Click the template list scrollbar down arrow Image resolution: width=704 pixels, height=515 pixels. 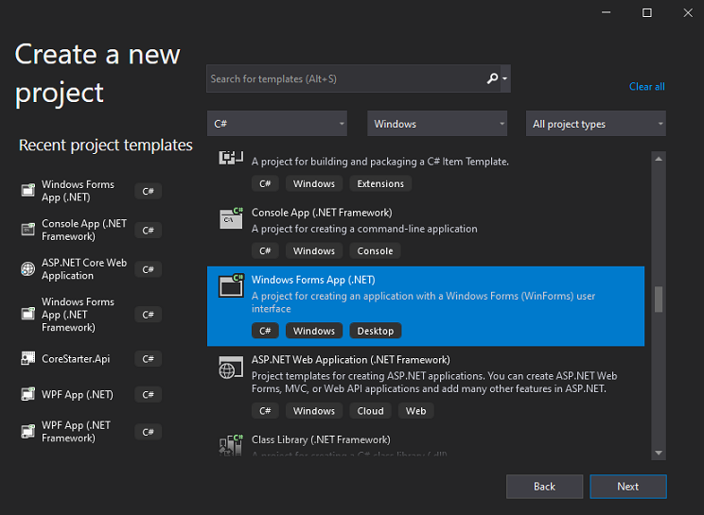pos(659,453)
